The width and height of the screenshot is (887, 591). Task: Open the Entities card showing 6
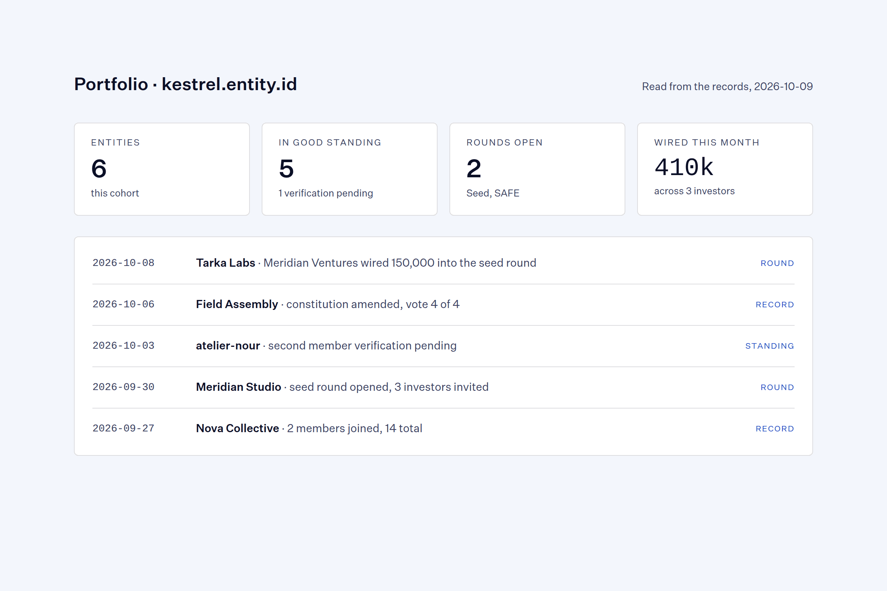[162, 169]
